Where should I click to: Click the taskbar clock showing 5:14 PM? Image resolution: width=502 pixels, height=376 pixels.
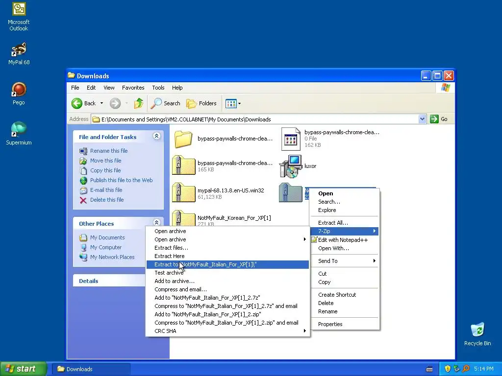(483, 369)
